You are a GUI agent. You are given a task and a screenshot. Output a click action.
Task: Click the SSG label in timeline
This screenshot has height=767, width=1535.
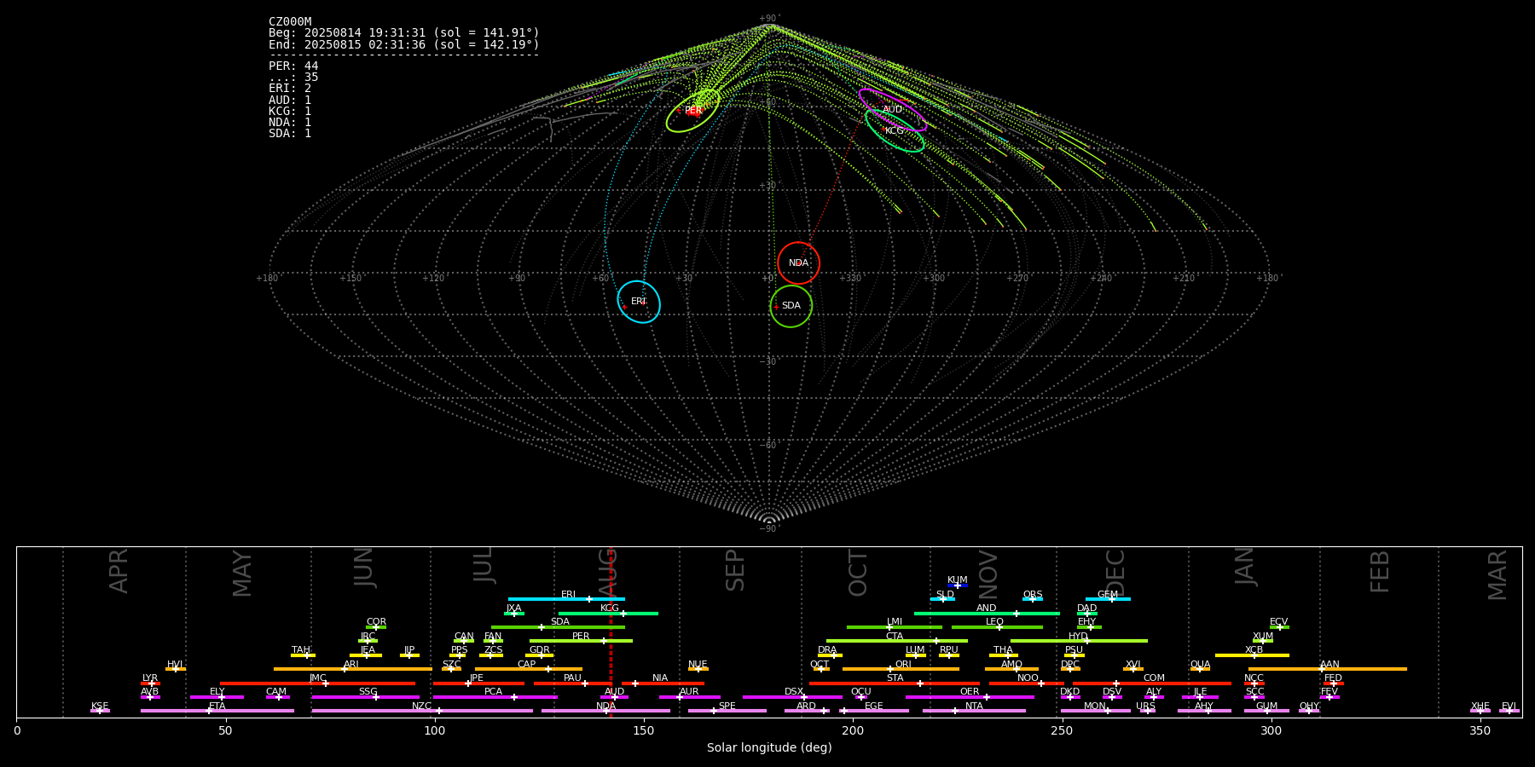click(x=368, y=692)
